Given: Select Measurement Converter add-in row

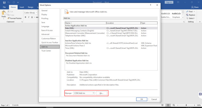Looking at the screenshot, I should pyautogui.click(x=111, y=33).
